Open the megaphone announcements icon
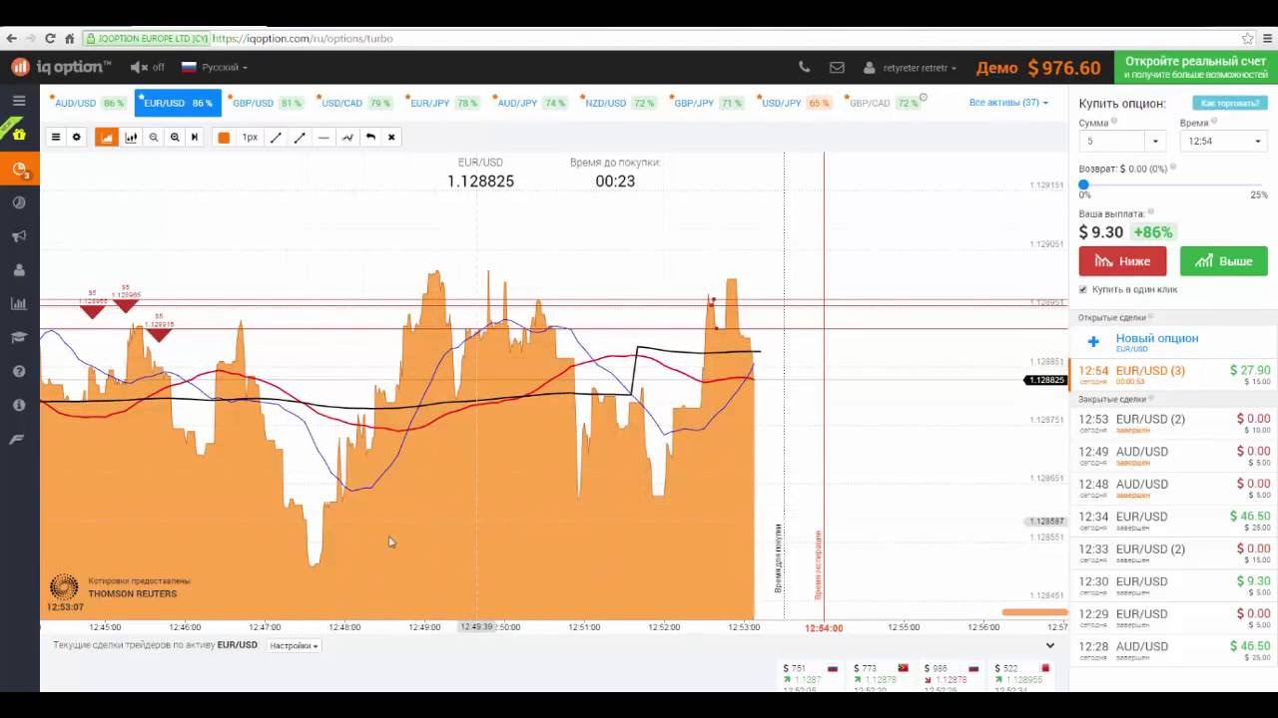The height and width of the screenshot is (718, 1278). (19, 236)
